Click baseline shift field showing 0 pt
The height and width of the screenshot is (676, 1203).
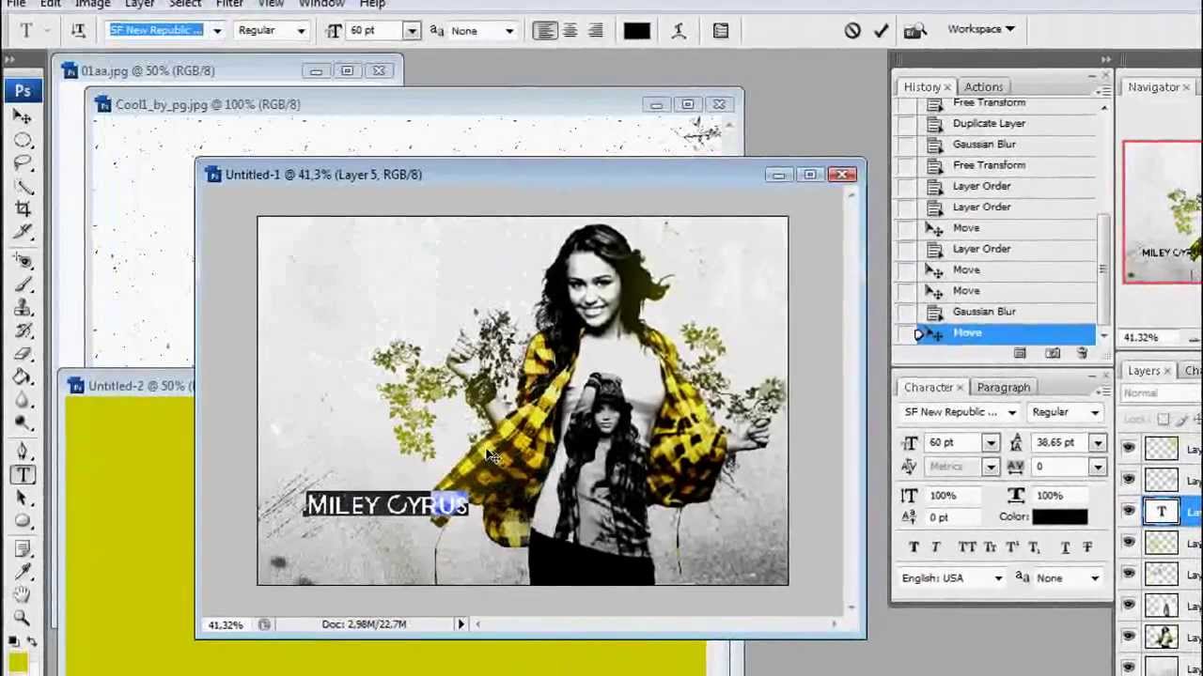click(954, 517)
